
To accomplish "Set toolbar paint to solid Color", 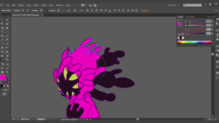I will pyautogui.click(x=1, y=86).
